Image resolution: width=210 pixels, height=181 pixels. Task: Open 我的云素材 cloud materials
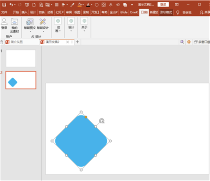[14, 24]
